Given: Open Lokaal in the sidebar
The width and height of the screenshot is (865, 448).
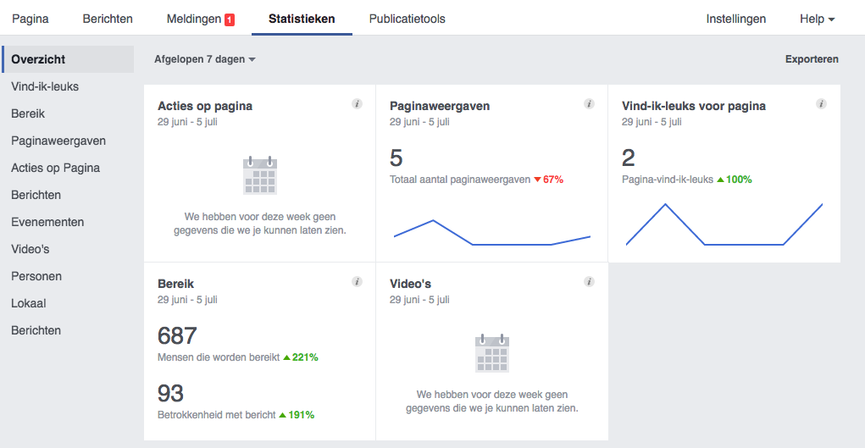Looking at the screenshot, I should tap(29, 303).
